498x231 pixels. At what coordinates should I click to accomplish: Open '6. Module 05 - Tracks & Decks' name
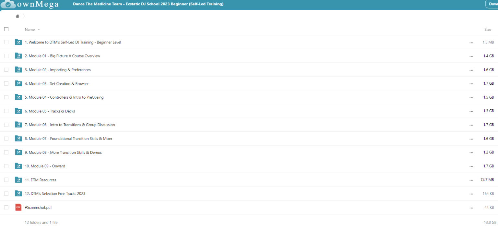[50, 111]
